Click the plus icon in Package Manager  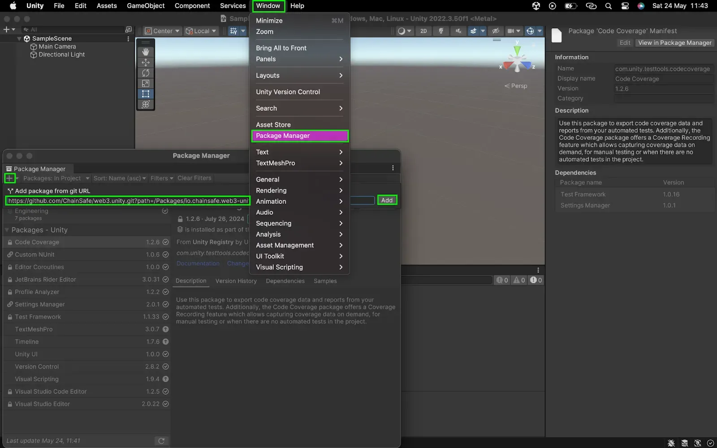point(9,178)
